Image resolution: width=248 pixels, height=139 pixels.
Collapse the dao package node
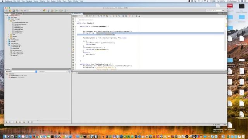9,20
